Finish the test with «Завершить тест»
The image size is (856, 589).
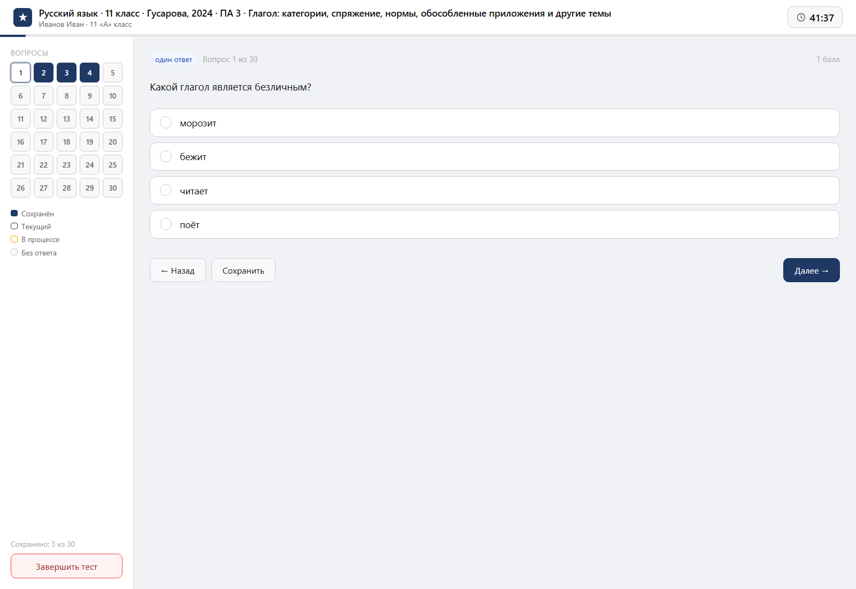[x=66, y=566]
